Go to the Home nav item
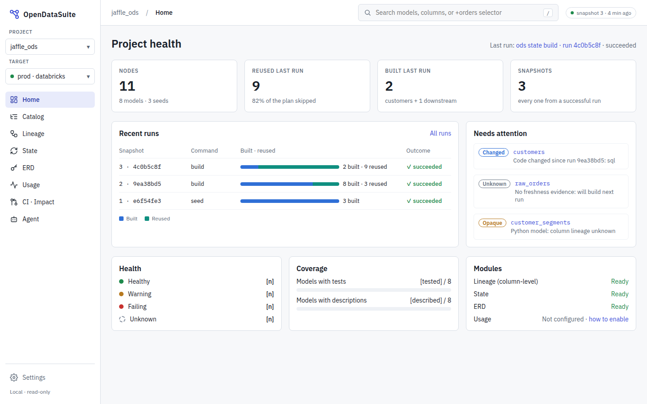This screenshot has height=404, width=647. (50, 100)
